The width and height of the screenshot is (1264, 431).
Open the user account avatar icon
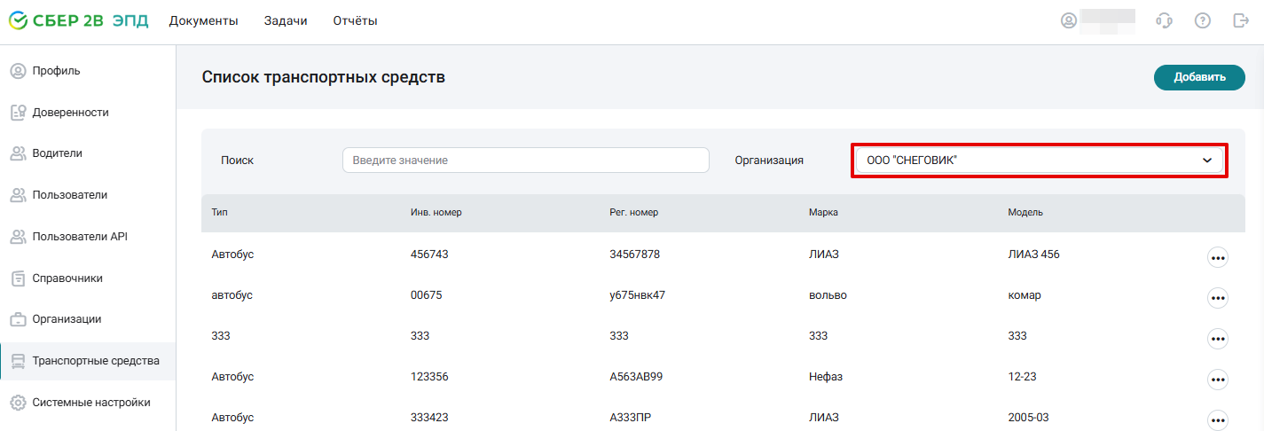(x=1069, y=20)
